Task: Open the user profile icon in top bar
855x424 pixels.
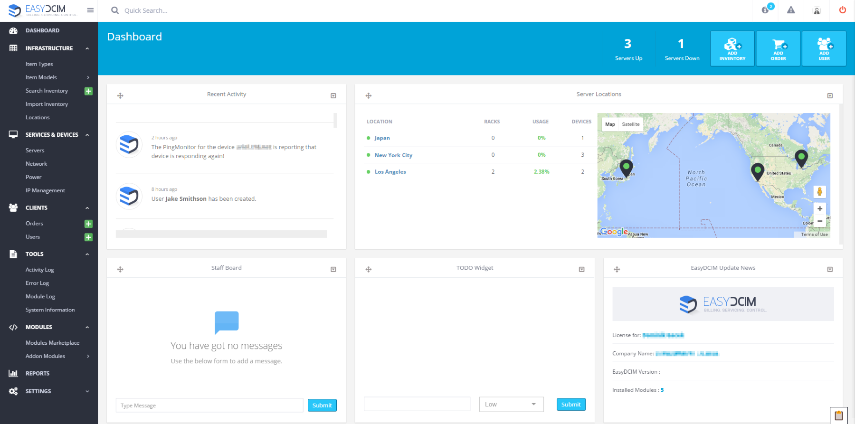Action: tap(817, 10)
